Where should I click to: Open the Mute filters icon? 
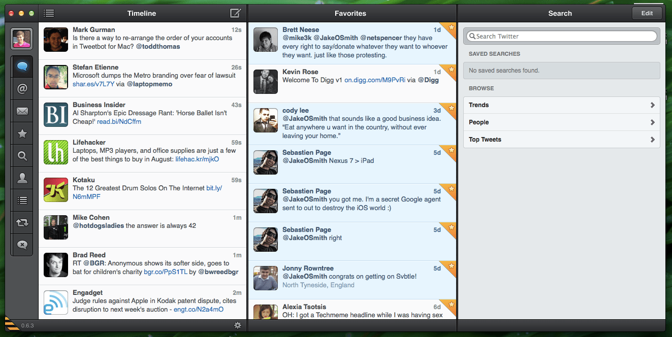click(x=22, y=245)
